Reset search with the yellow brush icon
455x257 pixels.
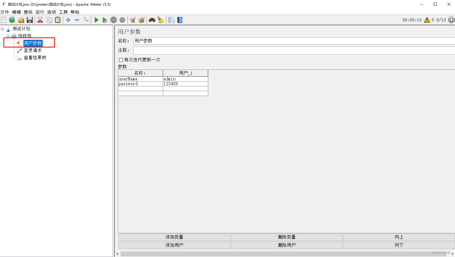pos(161,20)
